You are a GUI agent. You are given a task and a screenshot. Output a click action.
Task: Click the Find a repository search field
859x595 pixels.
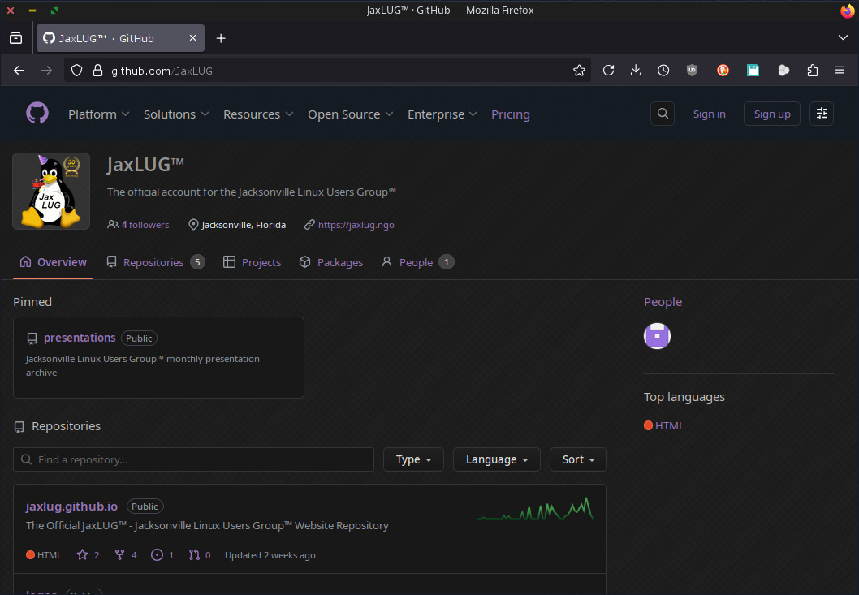coord(193,459)
